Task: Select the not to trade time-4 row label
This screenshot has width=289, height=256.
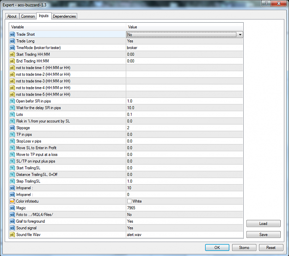Action: click(43, 87)
